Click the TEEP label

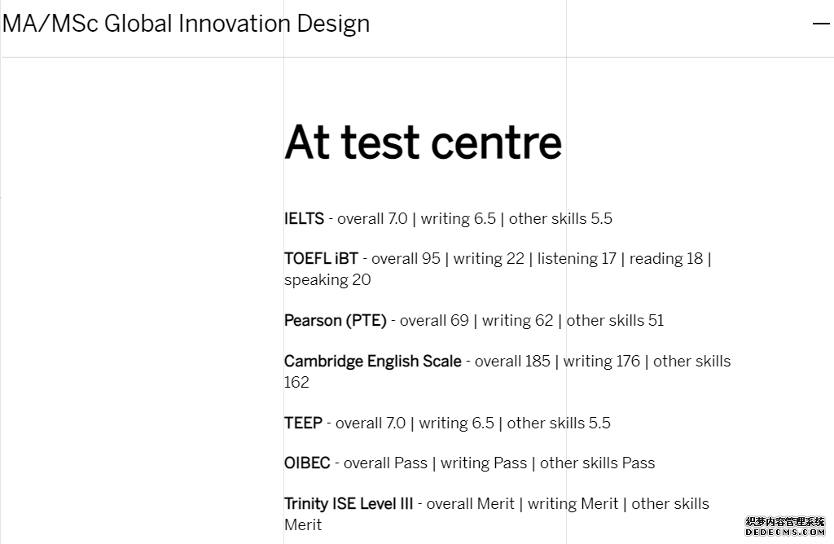point(303,423)
